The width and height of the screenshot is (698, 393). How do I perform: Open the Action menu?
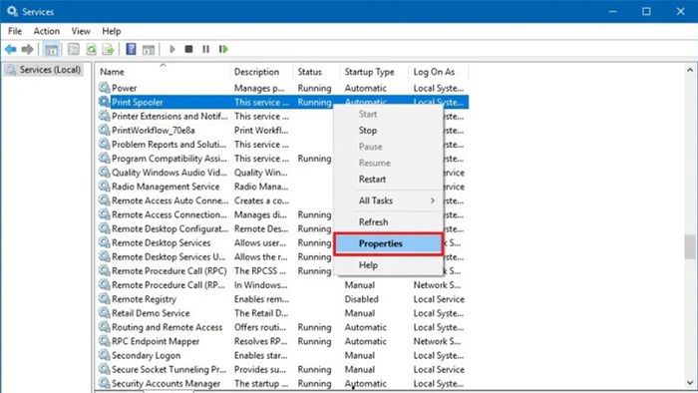tap(46, 31)
